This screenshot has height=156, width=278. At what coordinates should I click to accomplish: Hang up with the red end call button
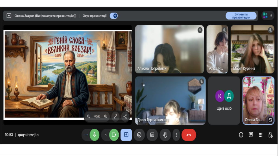coord(189,135)
